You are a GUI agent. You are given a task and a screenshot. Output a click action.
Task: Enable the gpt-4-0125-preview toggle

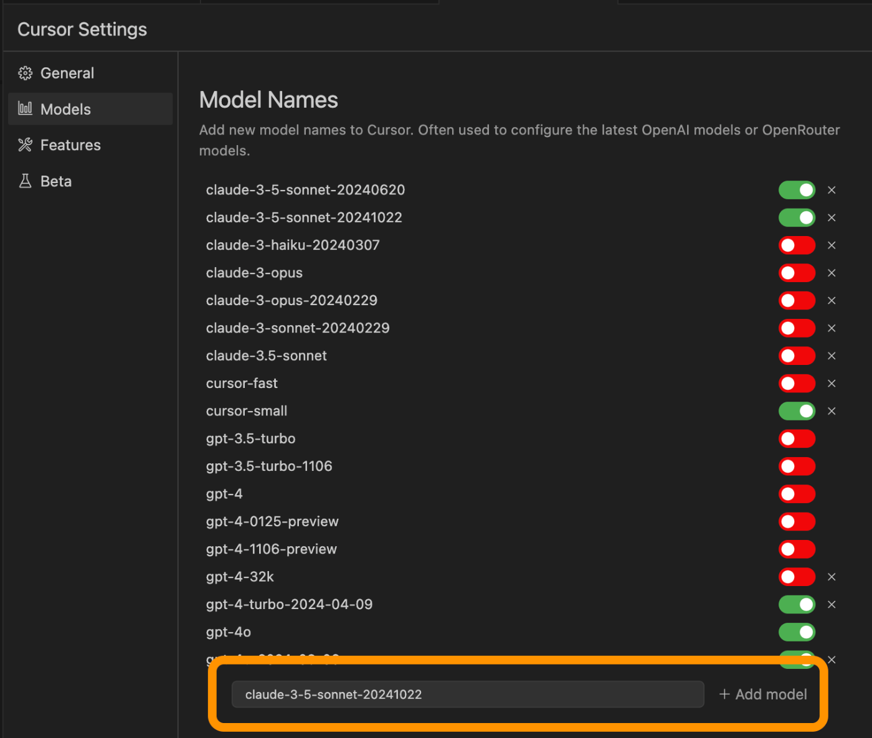click(x=797, y=521)
